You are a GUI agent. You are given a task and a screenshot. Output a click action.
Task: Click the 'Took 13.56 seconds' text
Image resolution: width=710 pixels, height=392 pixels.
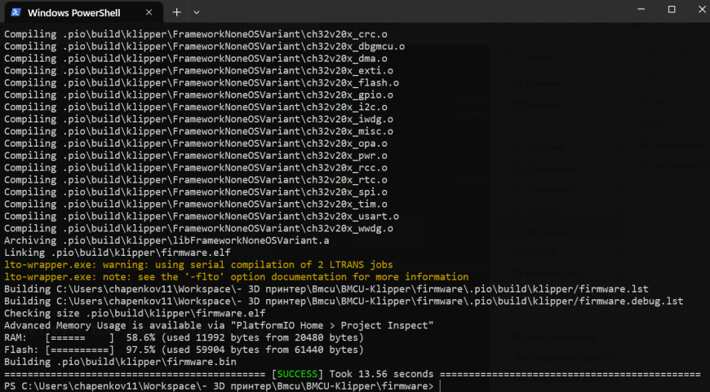coord(381,374)
